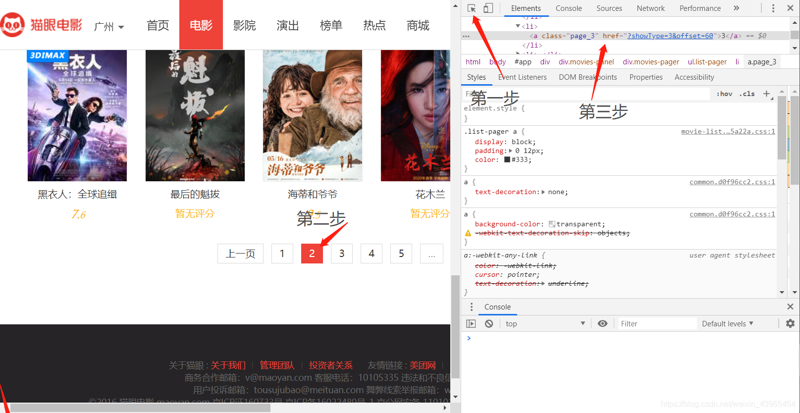800x413 pixels.
Task: Open the Sources tab
Action: 609,8
